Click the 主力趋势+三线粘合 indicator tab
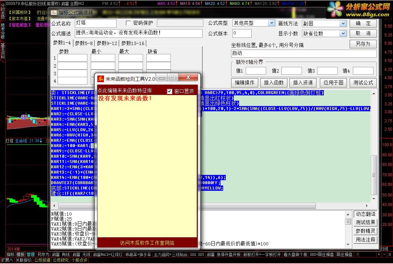This screenshot has width=393, height=264. click(171, 254)
